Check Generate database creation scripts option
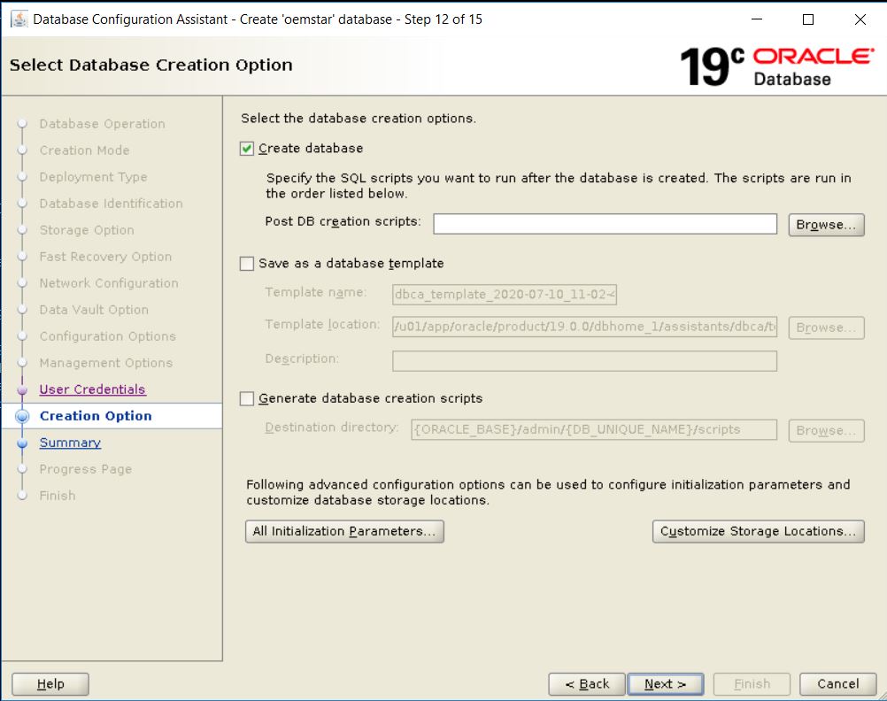Viewport: 887px width, 701px height. pyautogui.click(x=248, y=399)
